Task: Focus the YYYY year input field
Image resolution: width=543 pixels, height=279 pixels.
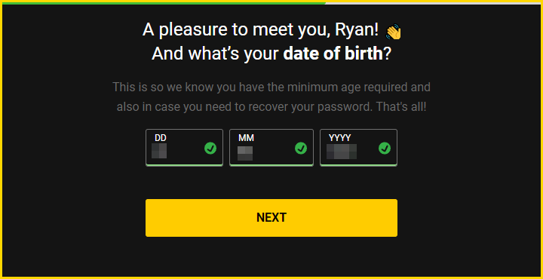Action: coord(358,148)
